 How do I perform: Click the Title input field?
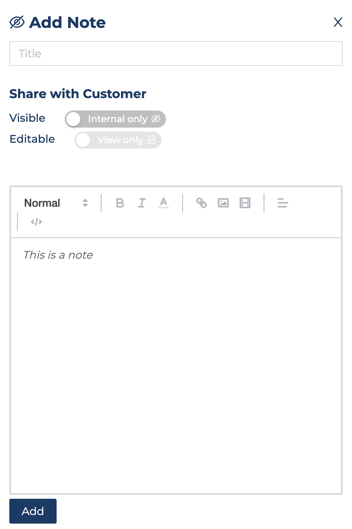[176, 54]
